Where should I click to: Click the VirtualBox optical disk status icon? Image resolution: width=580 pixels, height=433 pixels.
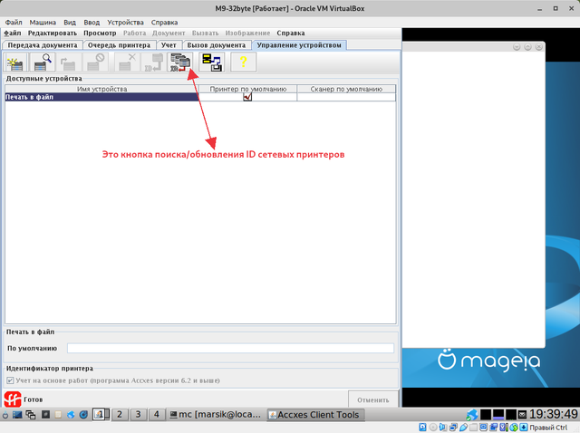click(x=433, y=428)
